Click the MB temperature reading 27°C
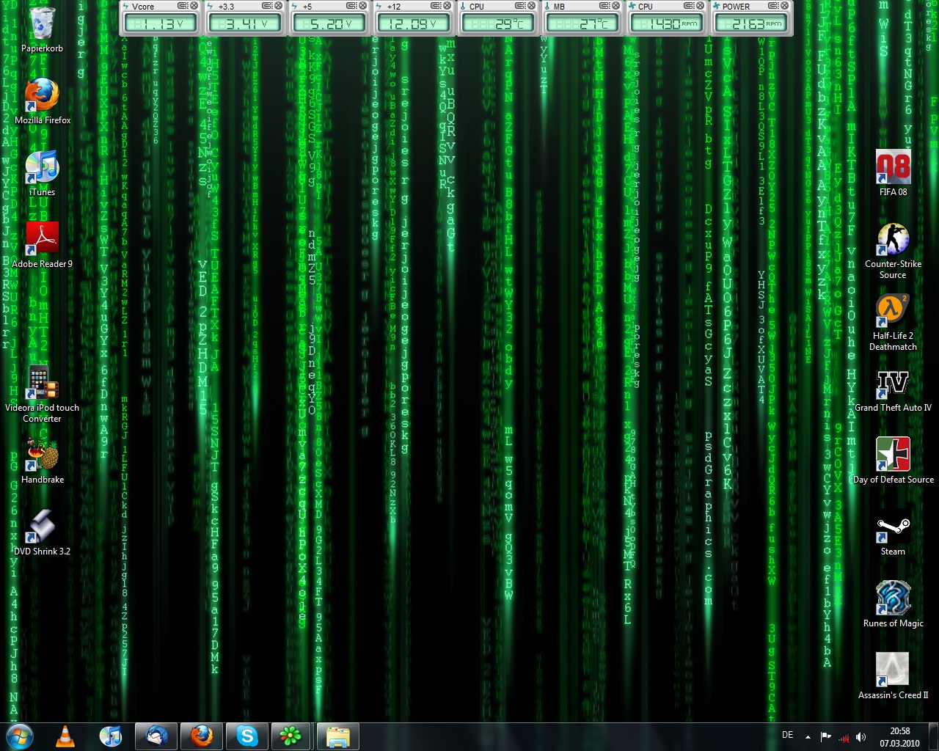The height and width of the screenshot is (751, 939). tap(582, 23)
